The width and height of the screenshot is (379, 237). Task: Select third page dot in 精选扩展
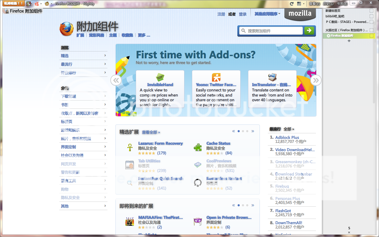tap(247, 131)
